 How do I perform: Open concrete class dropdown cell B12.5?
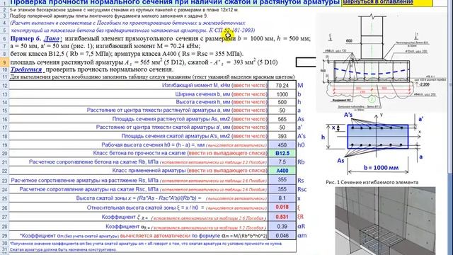[x=282, y=153]
